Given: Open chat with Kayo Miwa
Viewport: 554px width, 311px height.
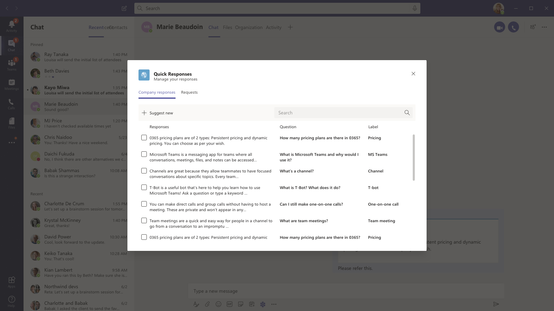Looking at the screenshot, I should coord(79,90).
